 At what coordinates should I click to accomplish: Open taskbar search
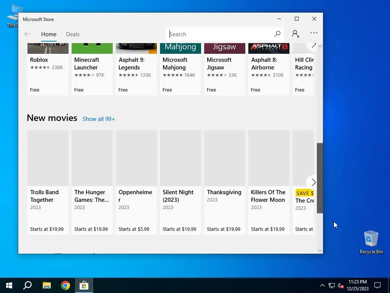point(27,285)
